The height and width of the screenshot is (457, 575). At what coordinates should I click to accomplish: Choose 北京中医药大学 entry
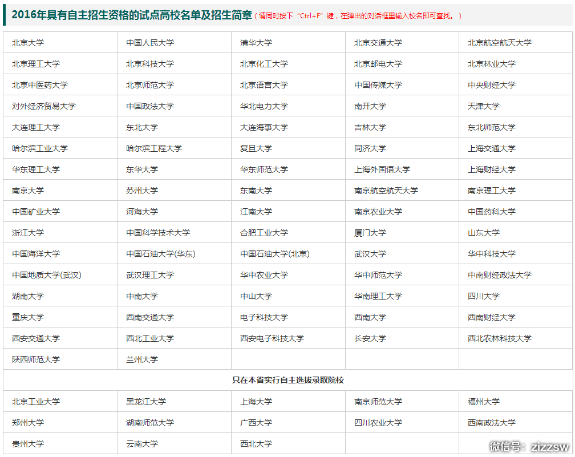tap(40, 85)
